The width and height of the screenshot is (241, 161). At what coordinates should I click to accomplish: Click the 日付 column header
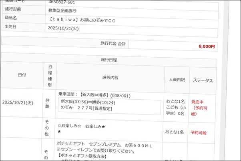click(22, 75)
